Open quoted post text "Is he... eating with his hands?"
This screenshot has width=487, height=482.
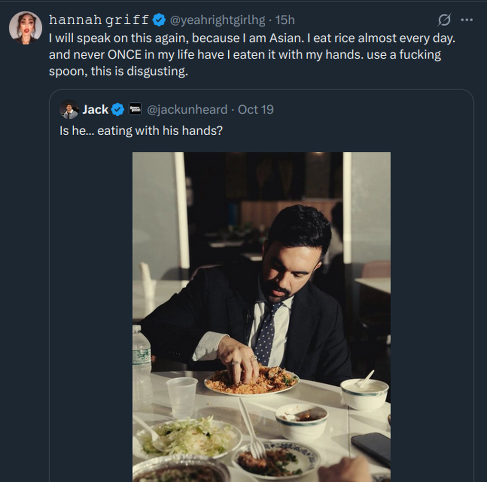(141, 131)
